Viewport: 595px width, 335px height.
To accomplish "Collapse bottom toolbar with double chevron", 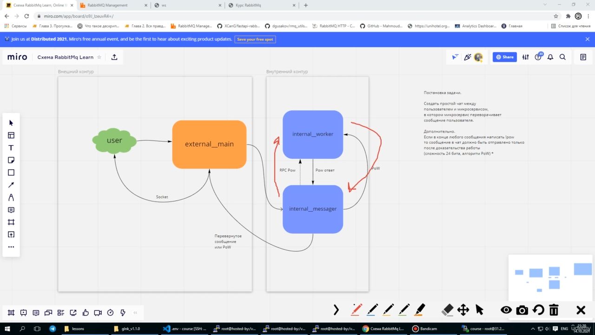I will coord(135,313).
